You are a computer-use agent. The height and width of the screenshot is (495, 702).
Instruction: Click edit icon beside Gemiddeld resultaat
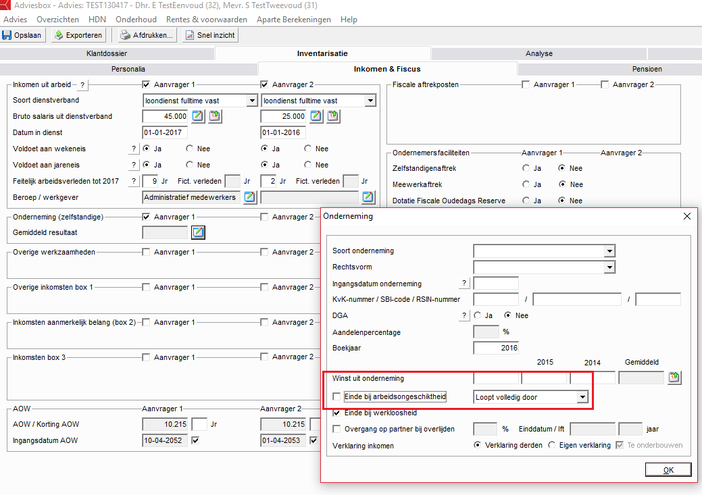click(x=197, y=233)
